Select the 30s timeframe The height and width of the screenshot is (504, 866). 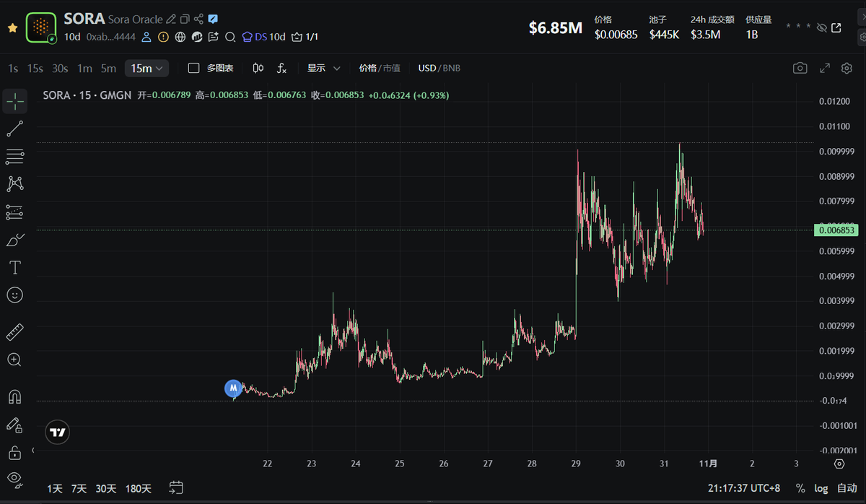[60, 69]
